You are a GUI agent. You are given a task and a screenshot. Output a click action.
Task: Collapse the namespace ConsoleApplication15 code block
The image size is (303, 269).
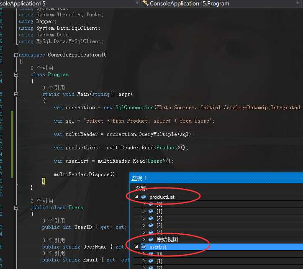coord(16,55)
